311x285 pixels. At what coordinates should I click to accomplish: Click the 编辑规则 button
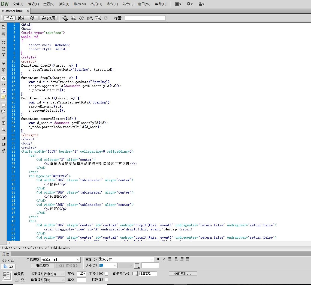pyautogui.click(x=43, y=266)
